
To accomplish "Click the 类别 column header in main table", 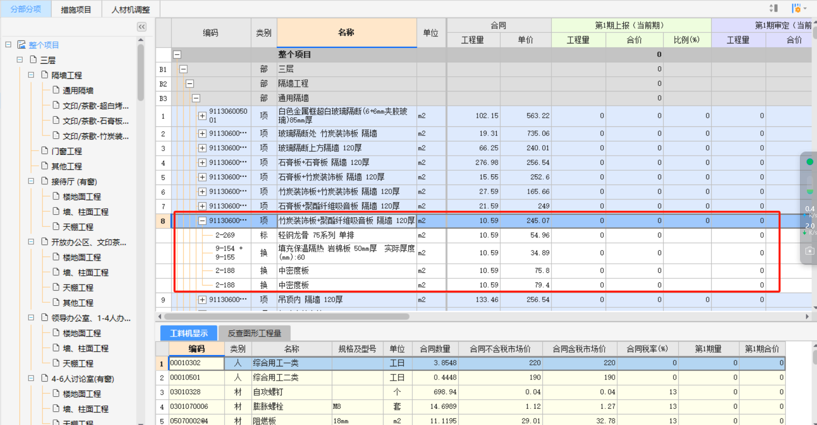I will coord(264,33).
